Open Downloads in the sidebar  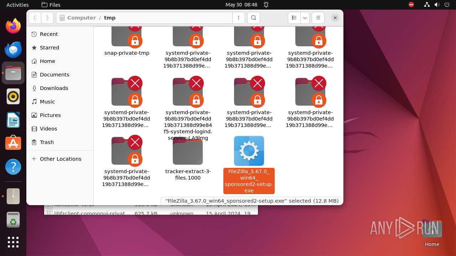click(60, 88)
